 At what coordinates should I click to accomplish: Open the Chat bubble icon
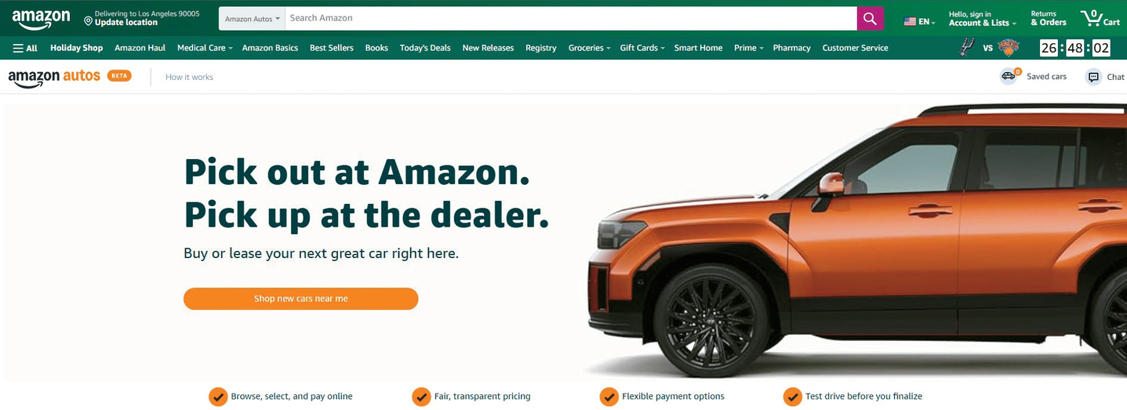pyautogui.click(x=1093, y=77)
